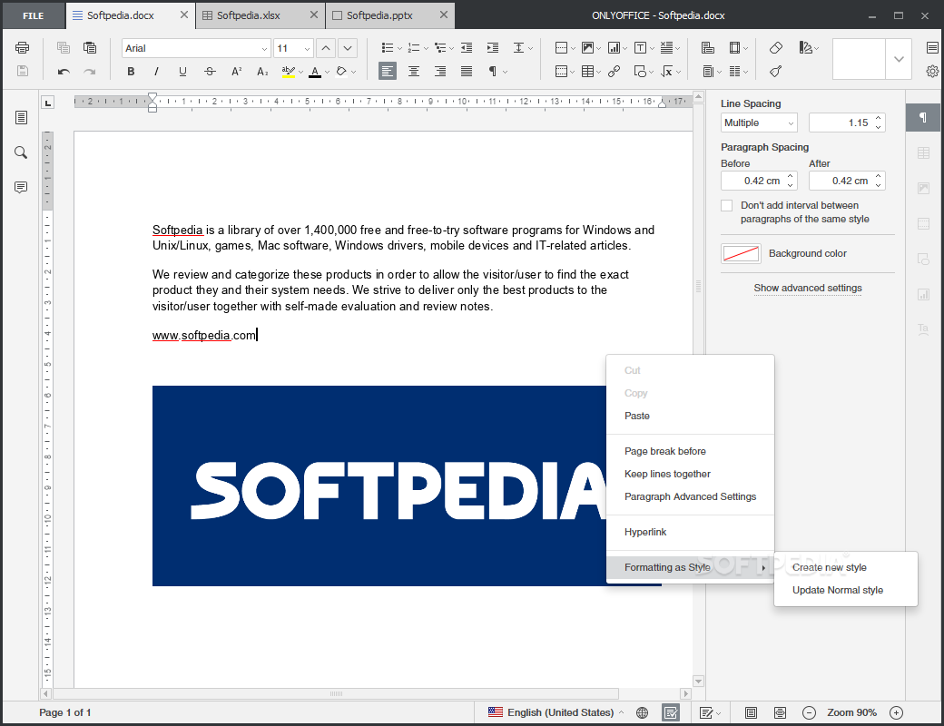Toggle spell checking in status bar
Screen dimensions: 944x726
(x=670, y=712)
